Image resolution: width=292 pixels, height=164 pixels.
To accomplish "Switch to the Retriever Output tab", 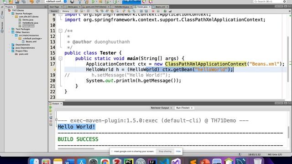I will pyautogui.click(x=160, y=108).
